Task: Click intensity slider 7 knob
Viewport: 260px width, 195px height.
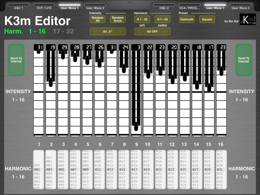Action: pyautogui.click(x=112, y=52)
